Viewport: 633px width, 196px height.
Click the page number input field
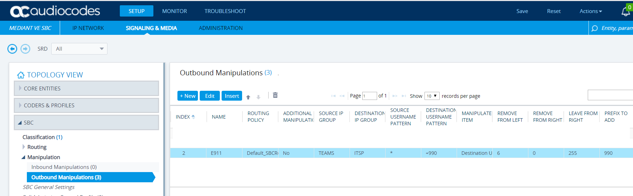pyautogui.click(x=369, y=96)
